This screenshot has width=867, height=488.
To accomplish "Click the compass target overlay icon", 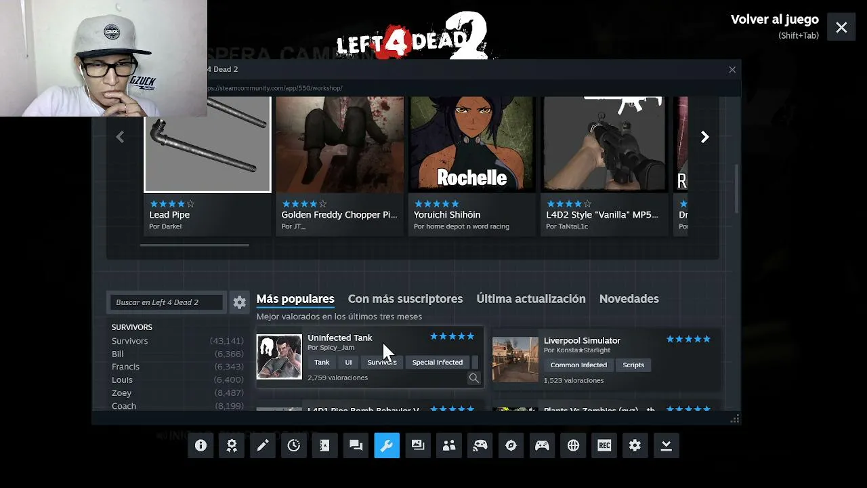I will click(511, 445).
